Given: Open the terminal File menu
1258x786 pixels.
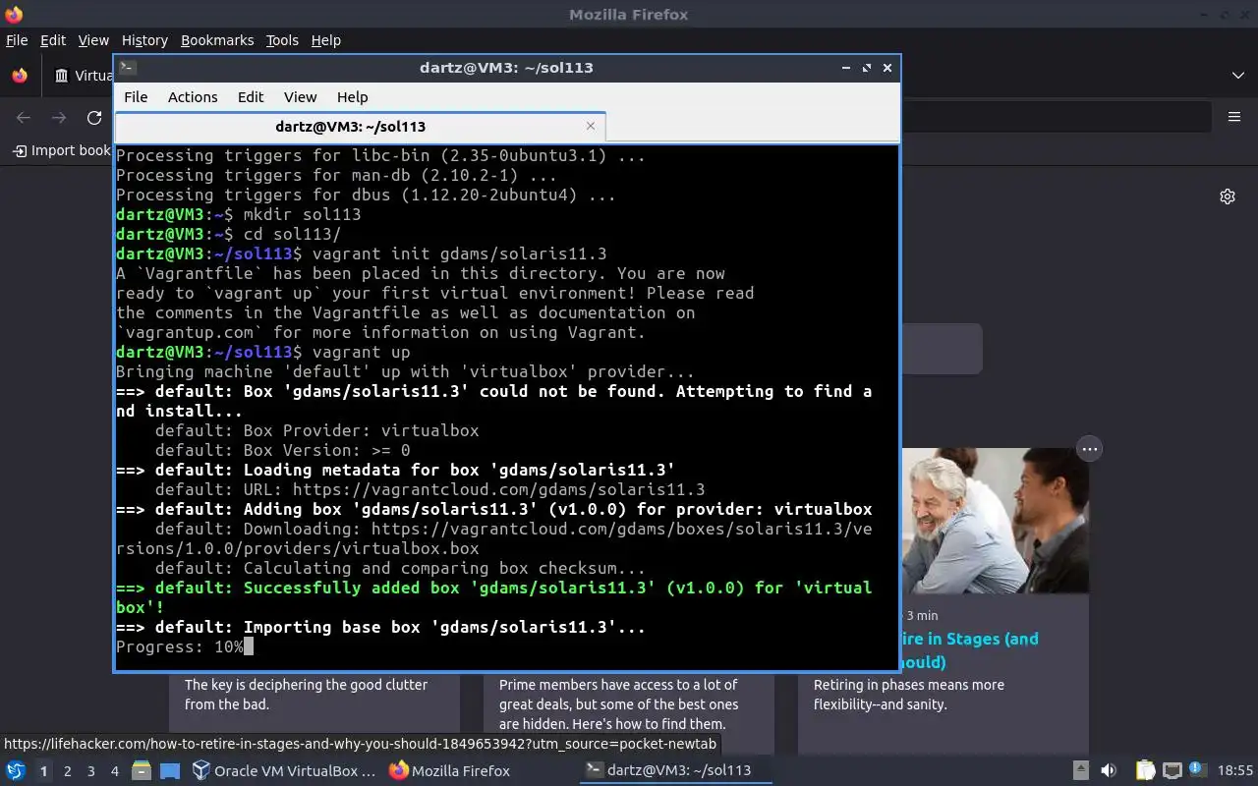Looking at the screenshot, I should (x=136, y=96).
